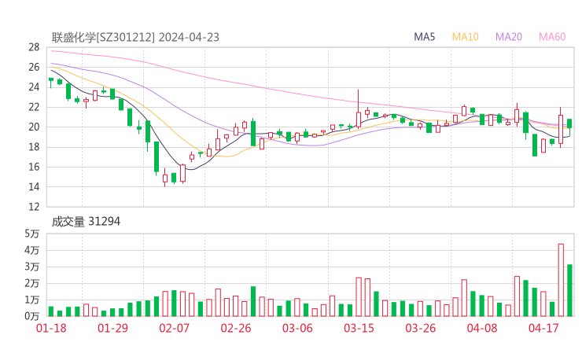
Task: Click the MA10 legend label
Action: 465,37
